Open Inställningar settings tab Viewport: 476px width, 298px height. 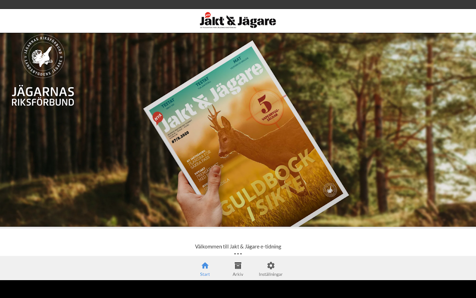click(271, 269)
